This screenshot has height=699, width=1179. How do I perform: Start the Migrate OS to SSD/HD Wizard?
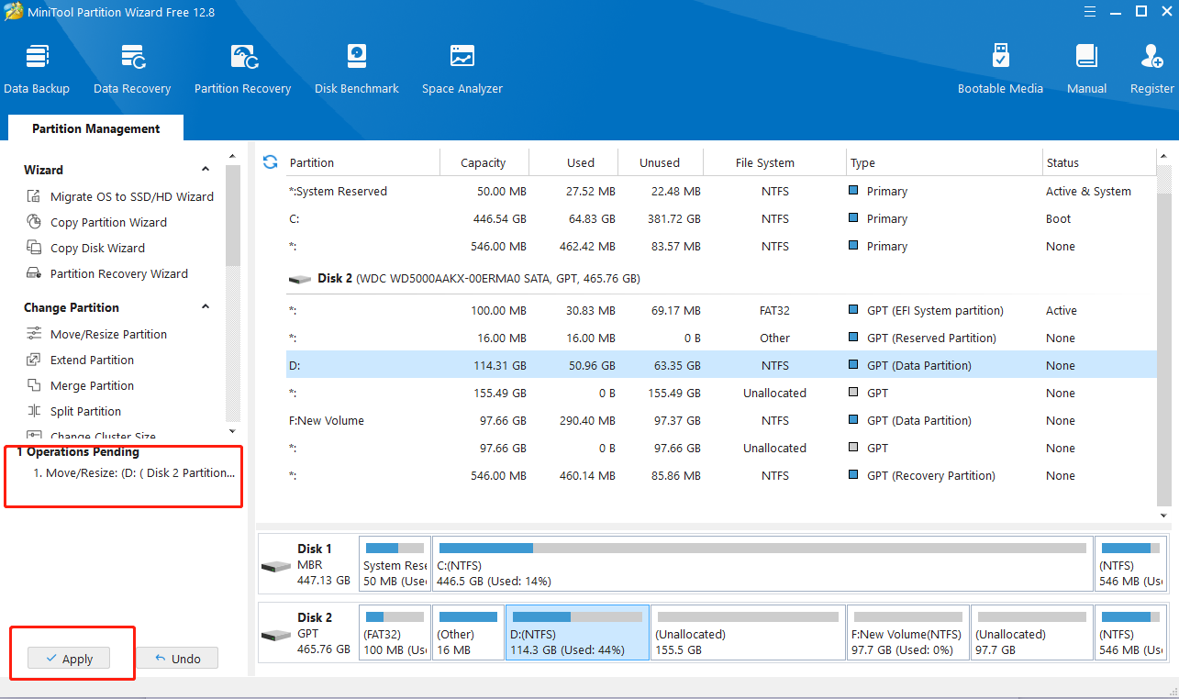tap(119, 196)
